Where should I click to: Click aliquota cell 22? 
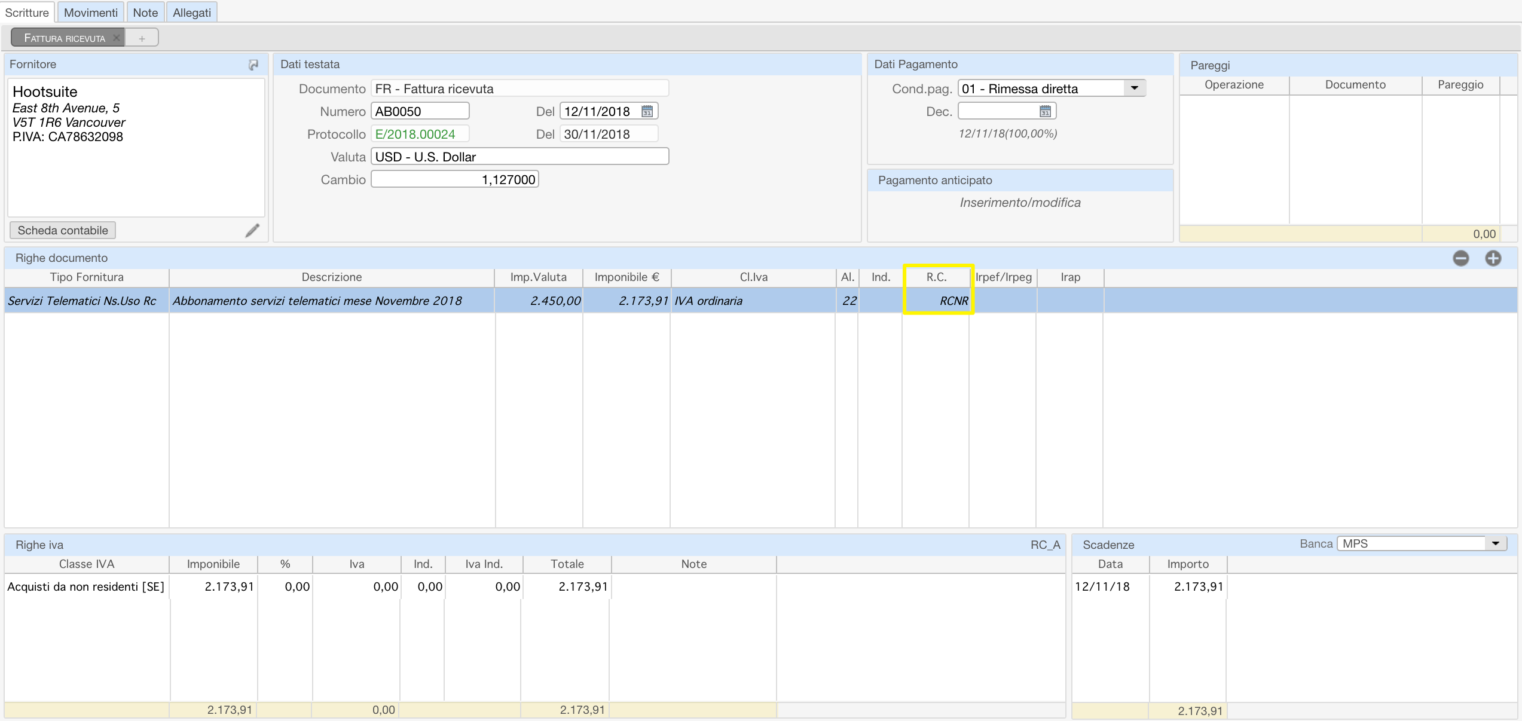point(847,301)
